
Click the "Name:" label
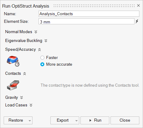click(x=10, y=14)
